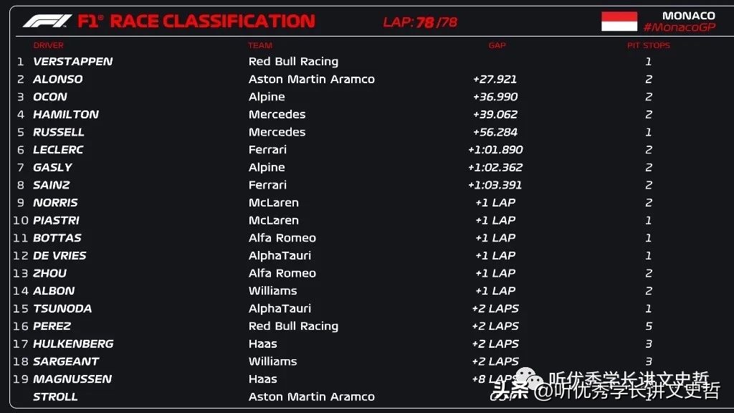Click the Monaco flag icon

[619, 22]
